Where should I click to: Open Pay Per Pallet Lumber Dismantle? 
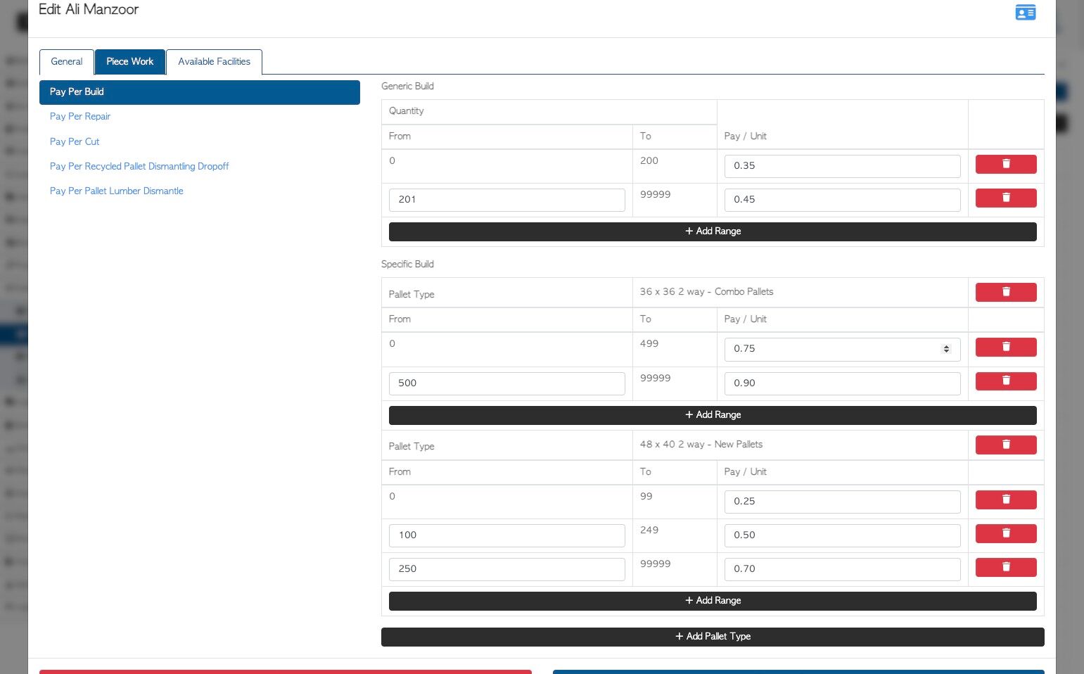117,191
